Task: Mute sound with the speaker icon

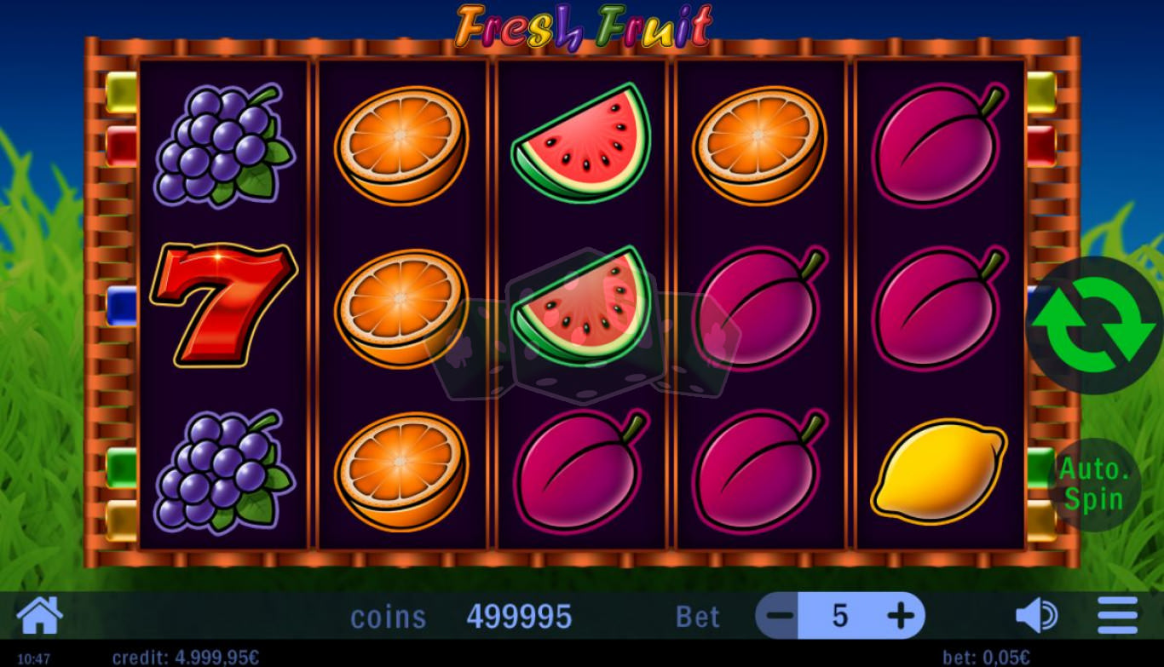Action: [x=1036, y=616]
